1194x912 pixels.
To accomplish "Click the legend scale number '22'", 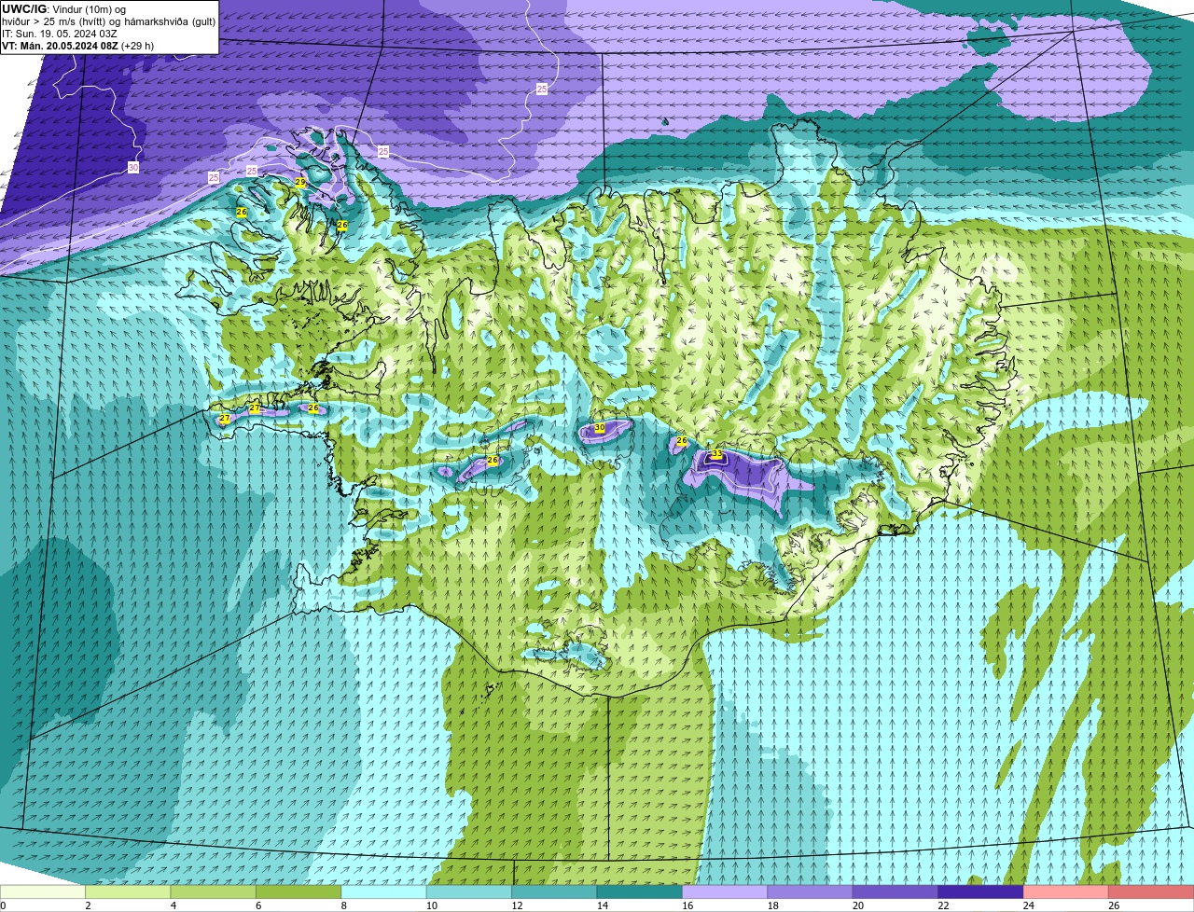I will (941, 905).
